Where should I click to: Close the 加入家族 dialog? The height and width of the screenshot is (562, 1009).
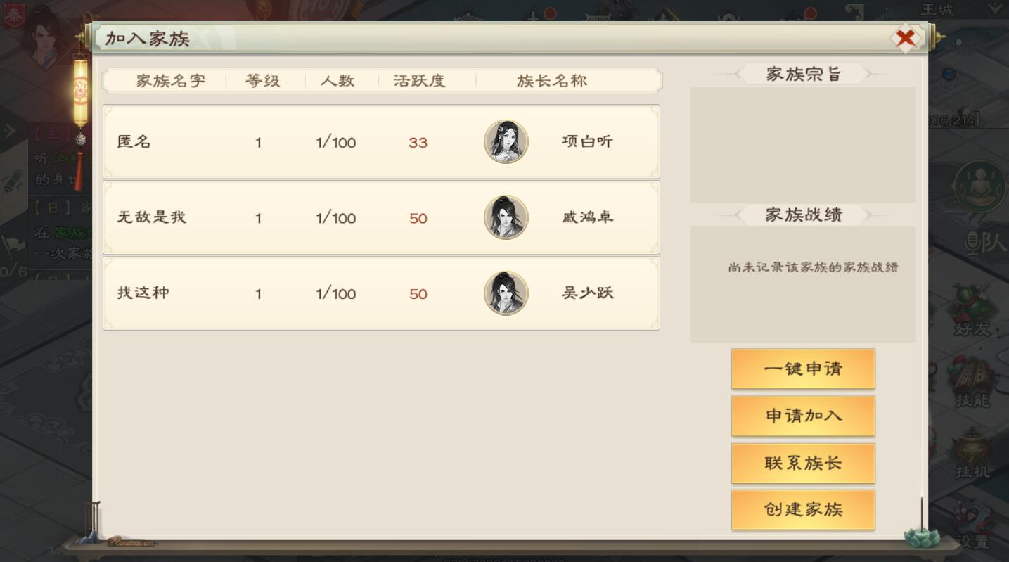[906, 37]
